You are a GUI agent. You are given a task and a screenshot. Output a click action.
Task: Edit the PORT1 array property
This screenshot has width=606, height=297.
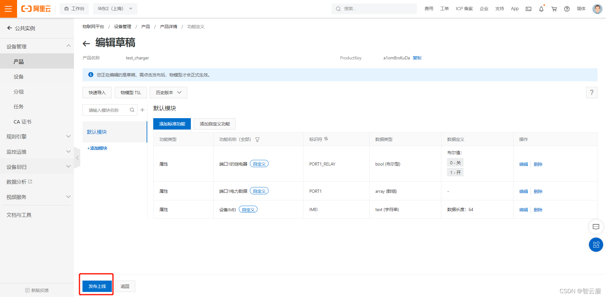[x=524, y=191]
